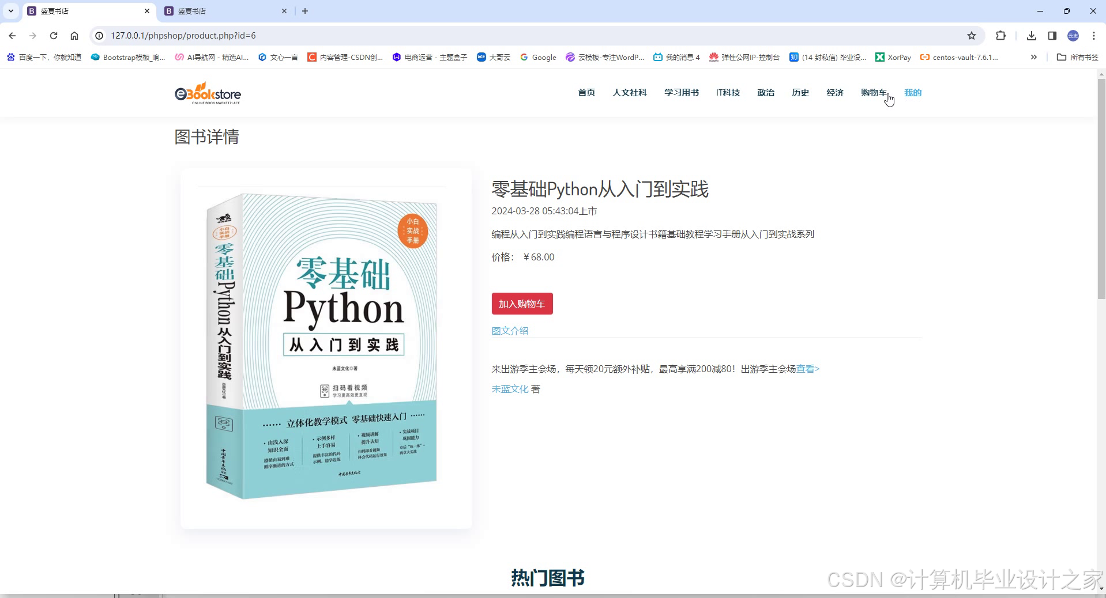Open the tab search dropdown arrow
The height and width of the screenshot is (598, 1106).
click(10, 11)
